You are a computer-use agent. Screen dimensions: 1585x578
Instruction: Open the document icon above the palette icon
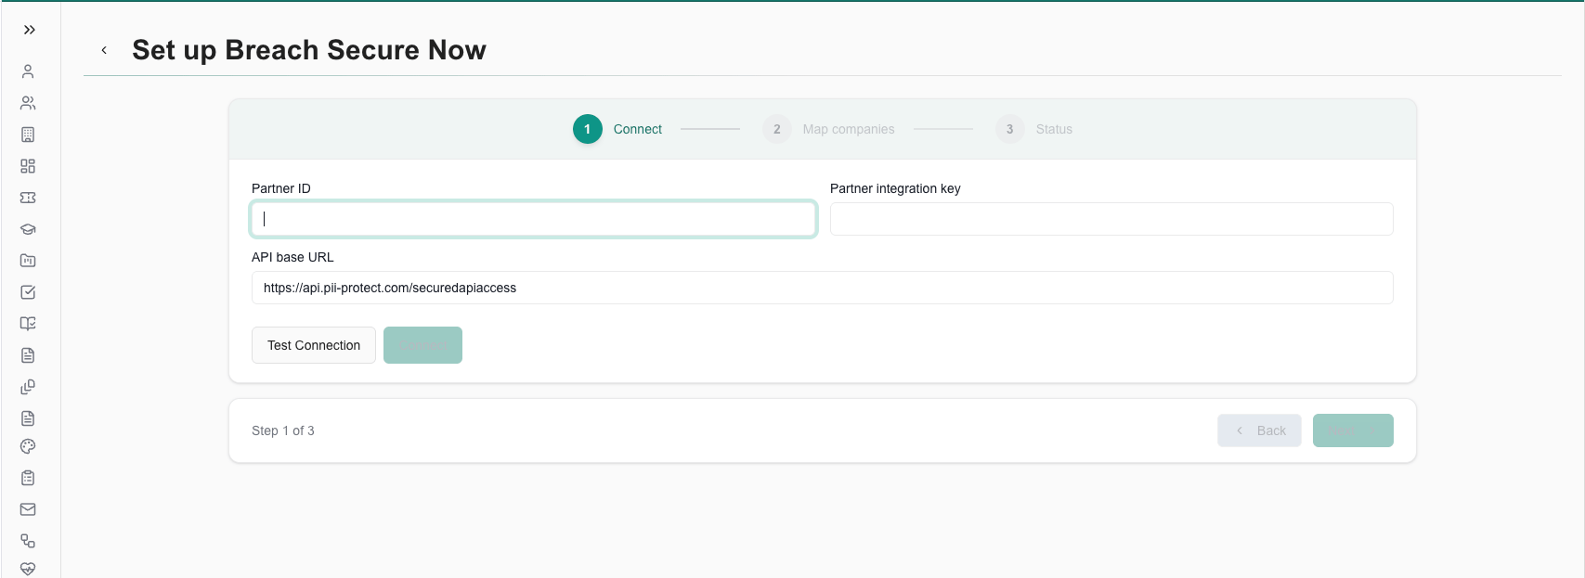[x=28, y=418]
